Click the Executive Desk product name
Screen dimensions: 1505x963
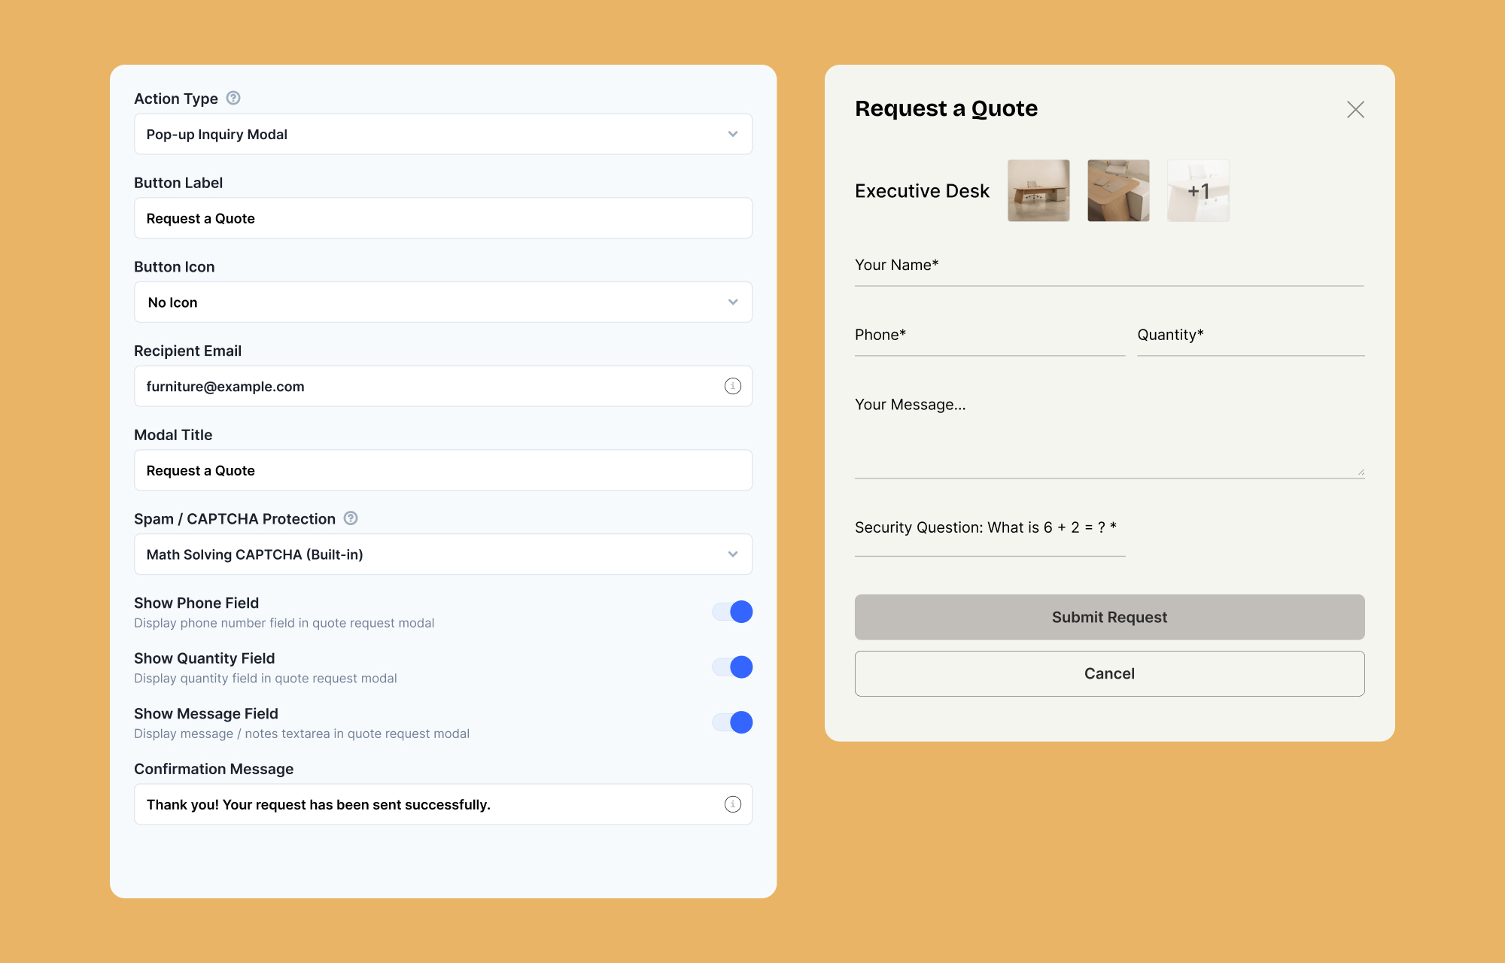point(922,191)
